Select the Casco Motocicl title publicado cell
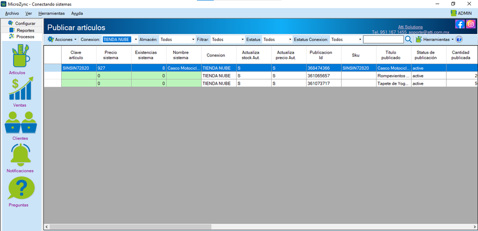The image size is (478, 231). [394, 68]
